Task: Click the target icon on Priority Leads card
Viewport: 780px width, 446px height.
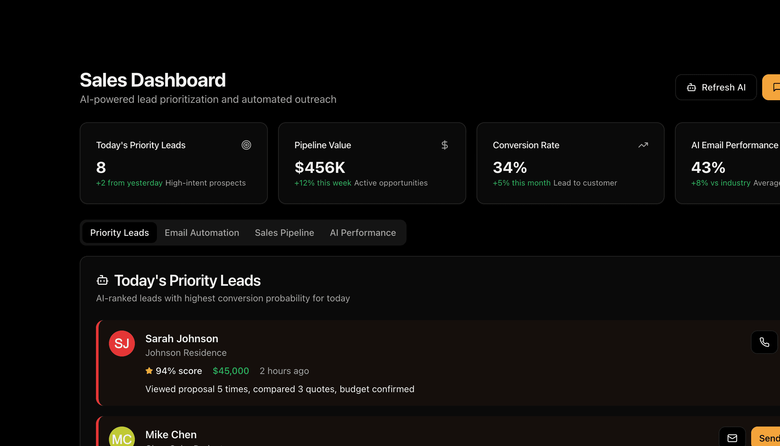Action: pos(246,145)
